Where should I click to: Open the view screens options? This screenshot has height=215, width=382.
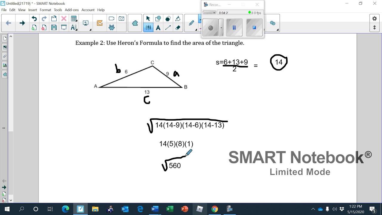point(86,23)
